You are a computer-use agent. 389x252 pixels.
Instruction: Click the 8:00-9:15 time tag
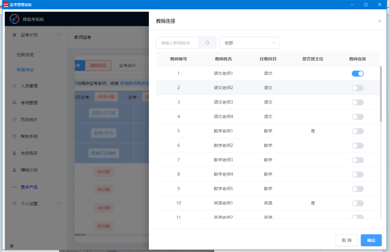[x=104, y=133]
